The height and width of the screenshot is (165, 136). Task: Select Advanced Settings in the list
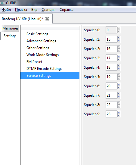pyautogui.click(x=41, y=41)
